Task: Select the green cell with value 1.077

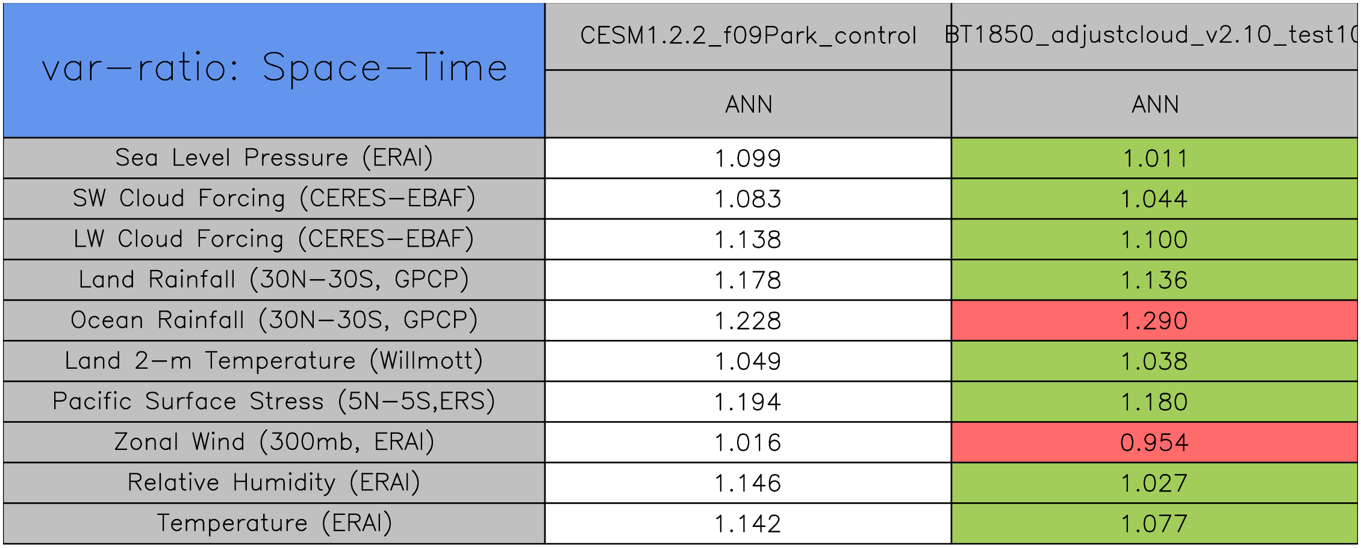Action: click(x=1154, y=523)
